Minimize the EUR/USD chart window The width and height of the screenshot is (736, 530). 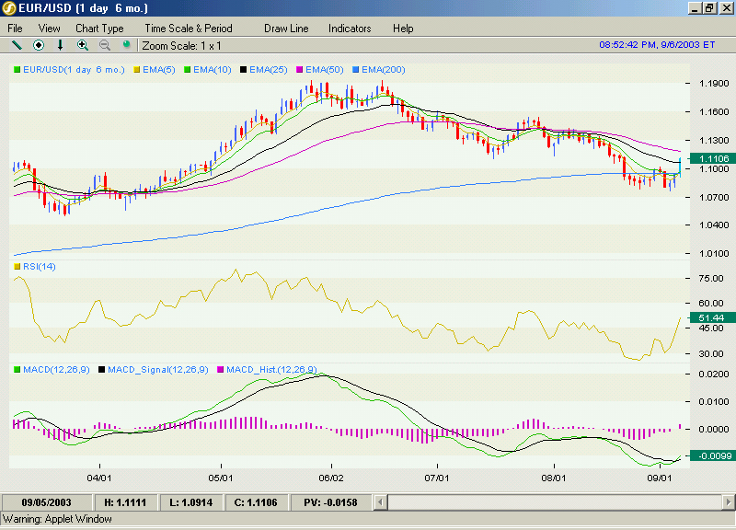(x=696, y=8)
